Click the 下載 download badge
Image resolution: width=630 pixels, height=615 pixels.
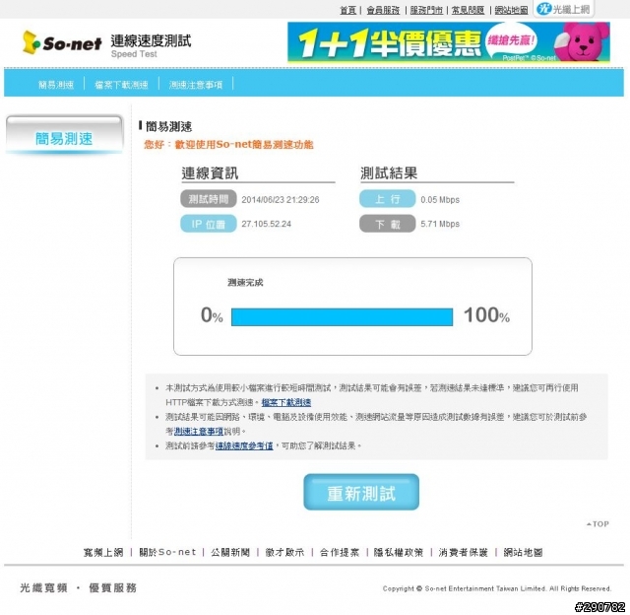[387, 224]
